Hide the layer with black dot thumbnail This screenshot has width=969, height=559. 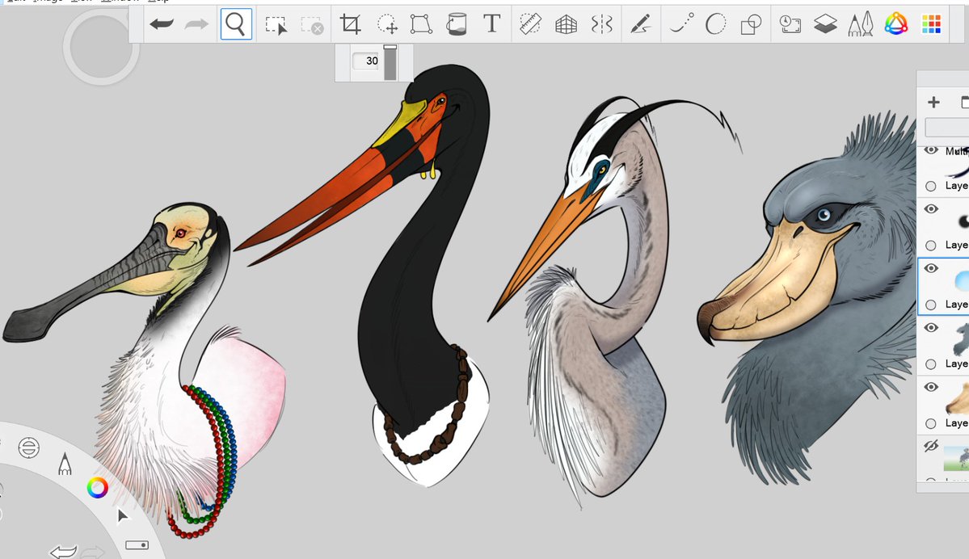pos(931,208)
